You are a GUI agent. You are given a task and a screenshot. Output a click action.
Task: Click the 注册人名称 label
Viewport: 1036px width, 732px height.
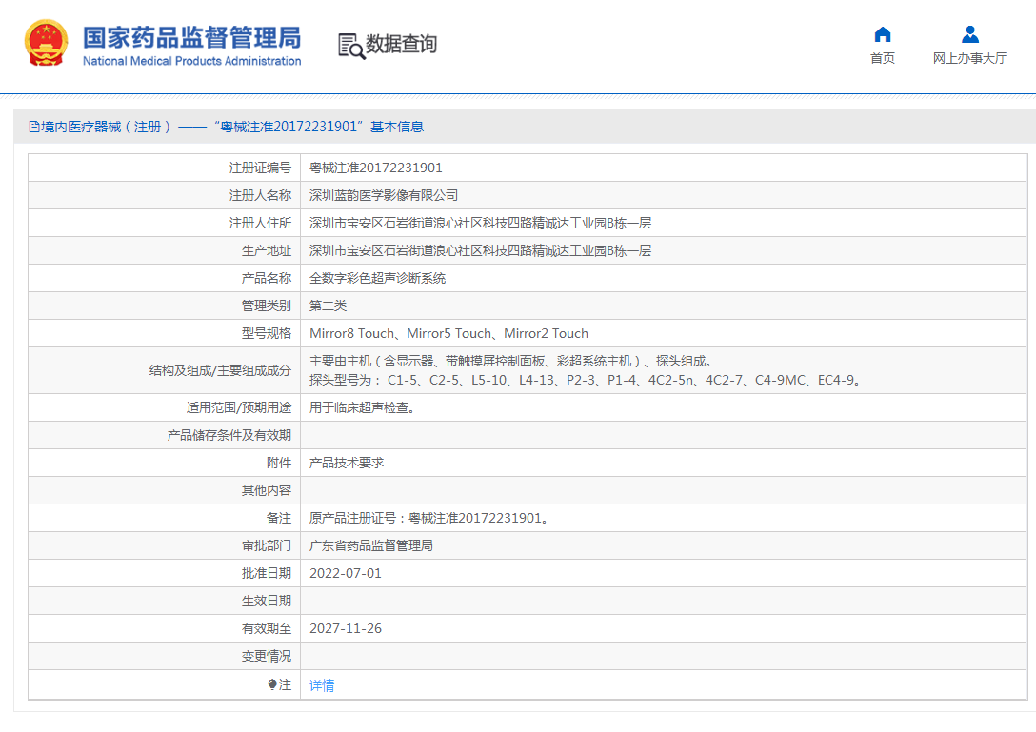(260, 195)
